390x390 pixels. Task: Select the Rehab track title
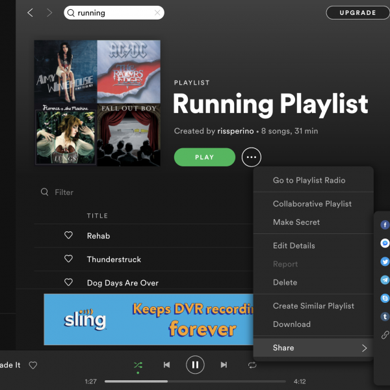pyautogui.click(x=99, y=236)
